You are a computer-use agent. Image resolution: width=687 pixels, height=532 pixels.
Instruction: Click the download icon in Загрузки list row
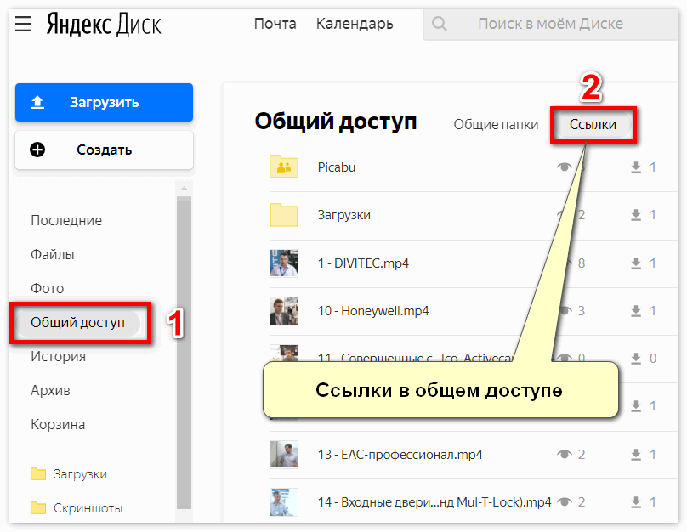point(636,215)
